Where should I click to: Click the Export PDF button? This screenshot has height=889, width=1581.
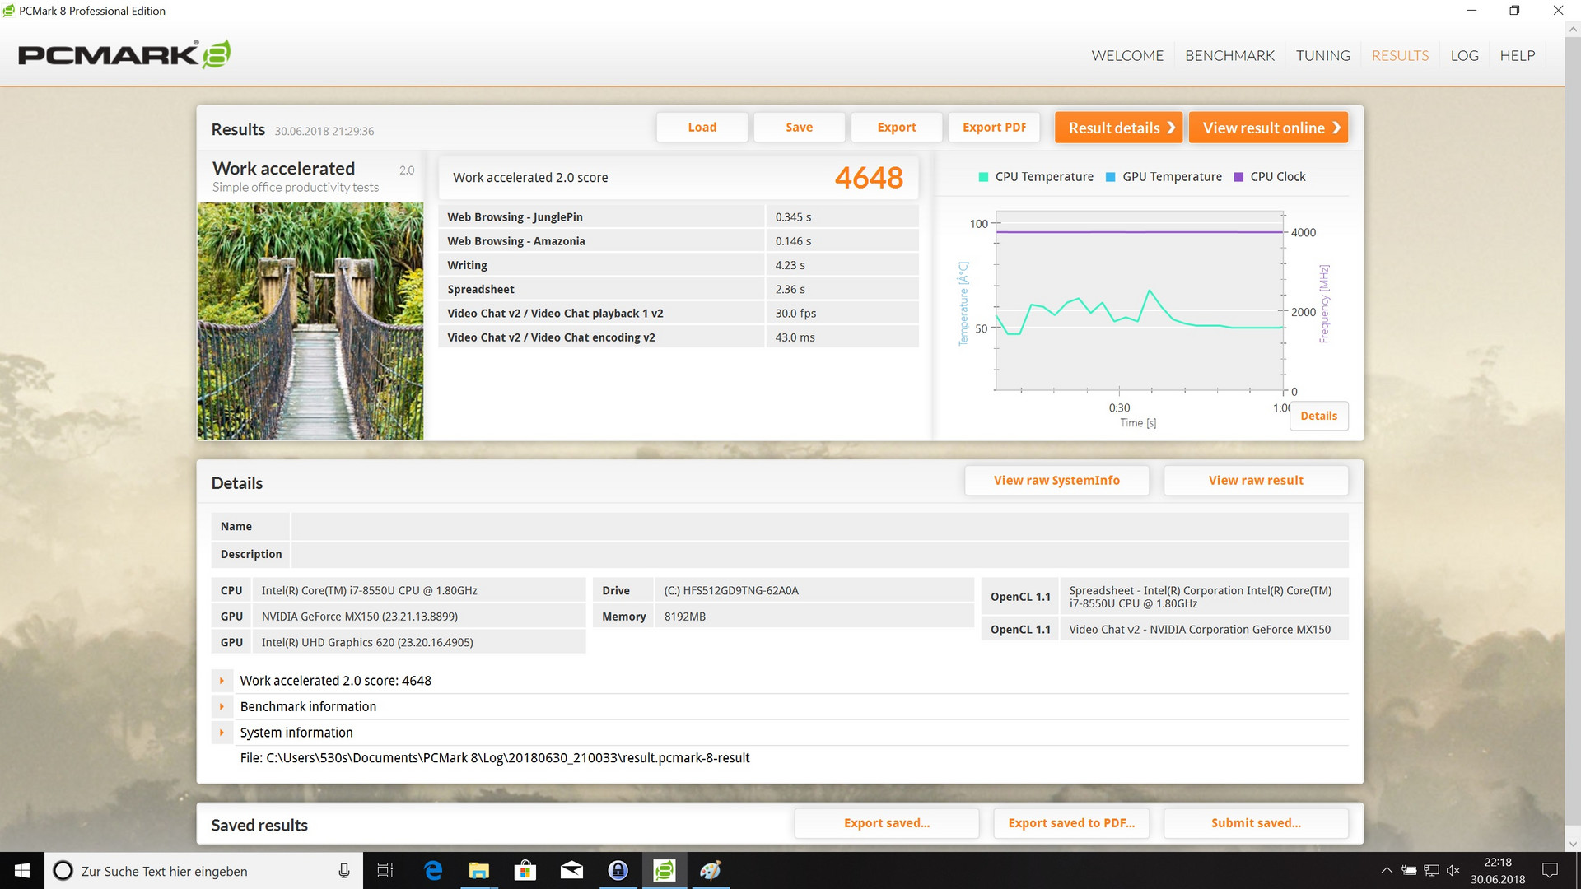tap(994, 128)
